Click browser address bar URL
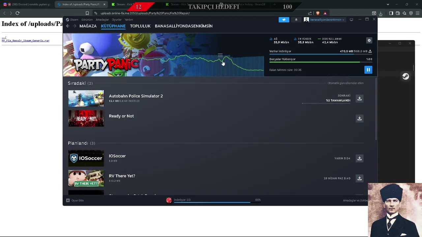Image resolution: width=422 pixels, height=237 pixels. [x=145, y=13]
